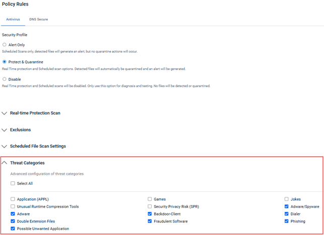Uncheck the Backdoor-Client category

[150, 214]
